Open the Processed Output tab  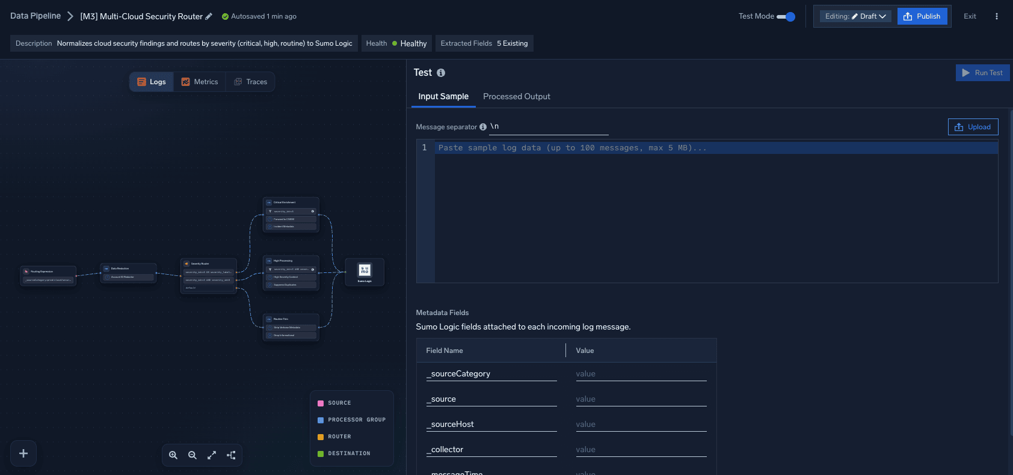click(517, 96)
